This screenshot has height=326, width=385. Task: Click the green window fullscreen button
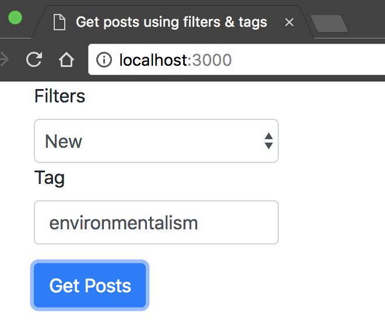coord(15,17)
